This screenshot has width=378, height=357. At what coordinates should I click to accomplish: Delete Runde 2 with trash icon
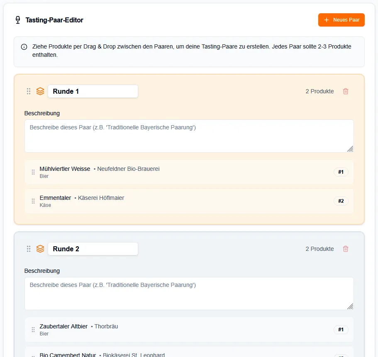[346, 249]
